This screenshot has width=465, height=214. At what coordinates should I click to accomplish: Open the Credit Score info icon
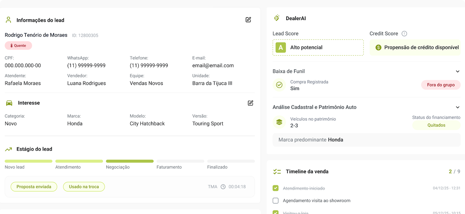(404, 34)
